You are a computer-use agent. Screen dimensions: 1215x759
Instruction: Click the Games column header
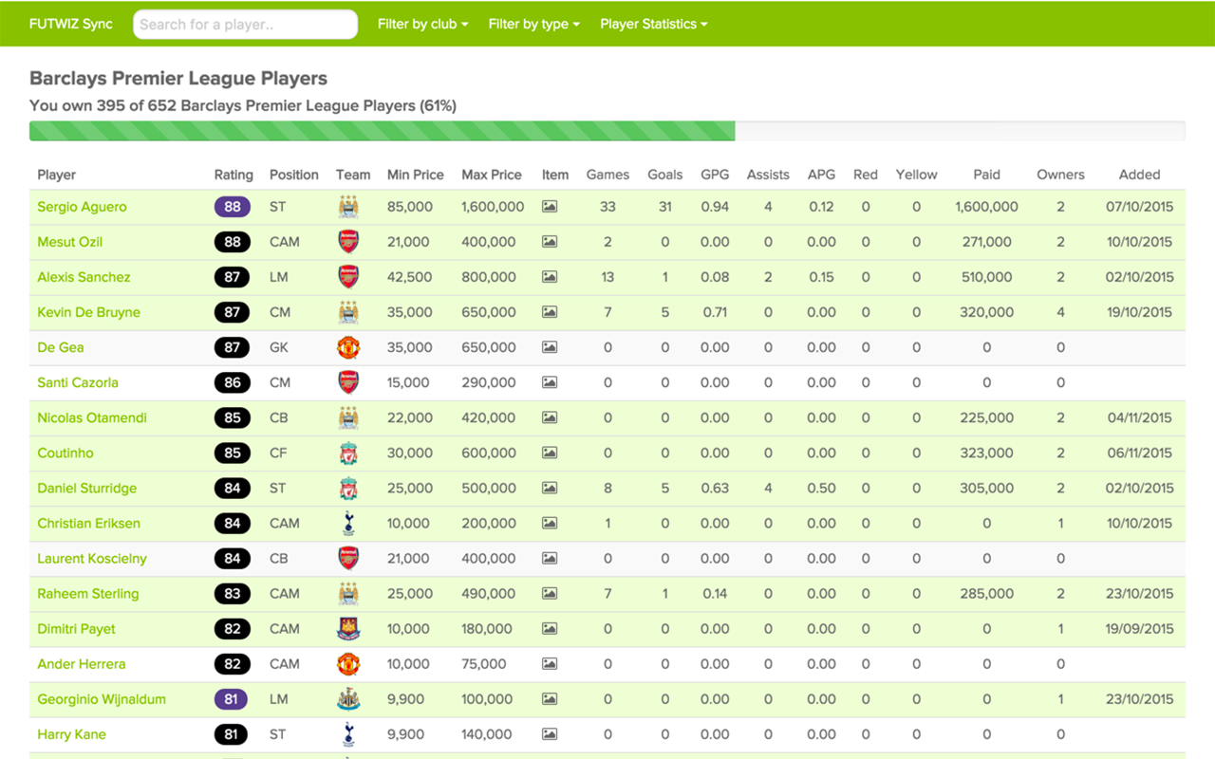(x=607, y=175)
